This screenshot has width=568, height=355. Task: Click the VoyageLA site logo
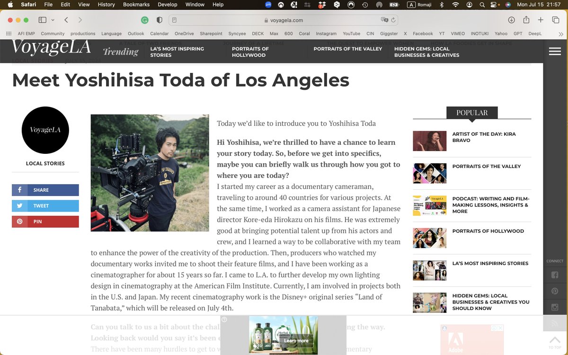point(51,47)
